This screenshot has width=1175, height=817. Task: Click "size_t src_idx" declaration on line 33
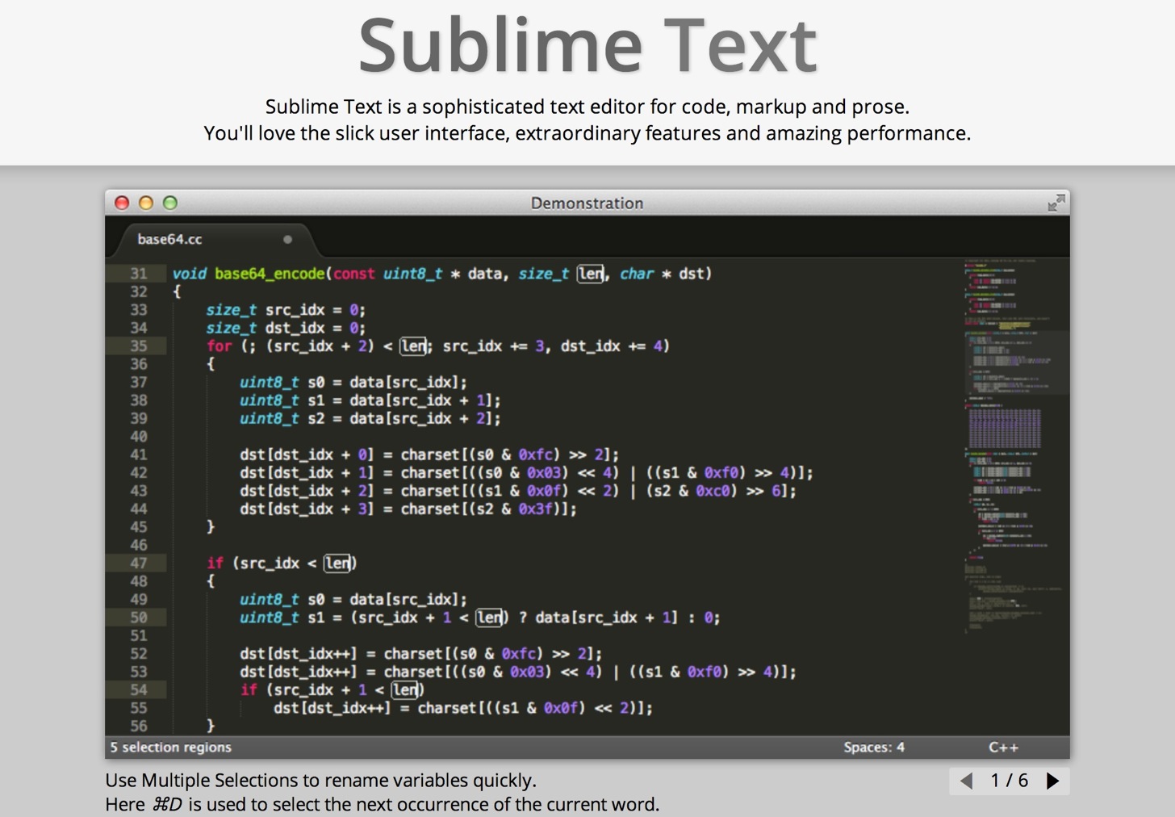265,310
